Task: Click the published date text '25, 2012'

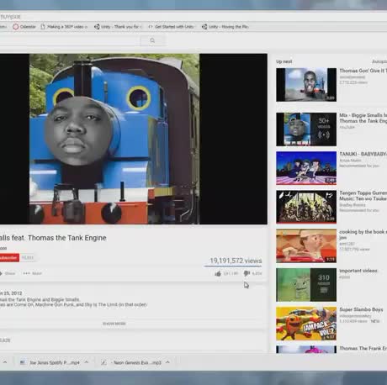Action: click(11, 293)
